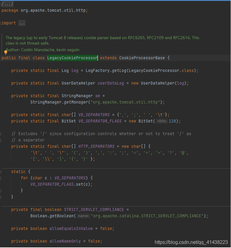Click the fold end marker of the static block brace
The image size is (231, 248).
click(x=1, y=197)
